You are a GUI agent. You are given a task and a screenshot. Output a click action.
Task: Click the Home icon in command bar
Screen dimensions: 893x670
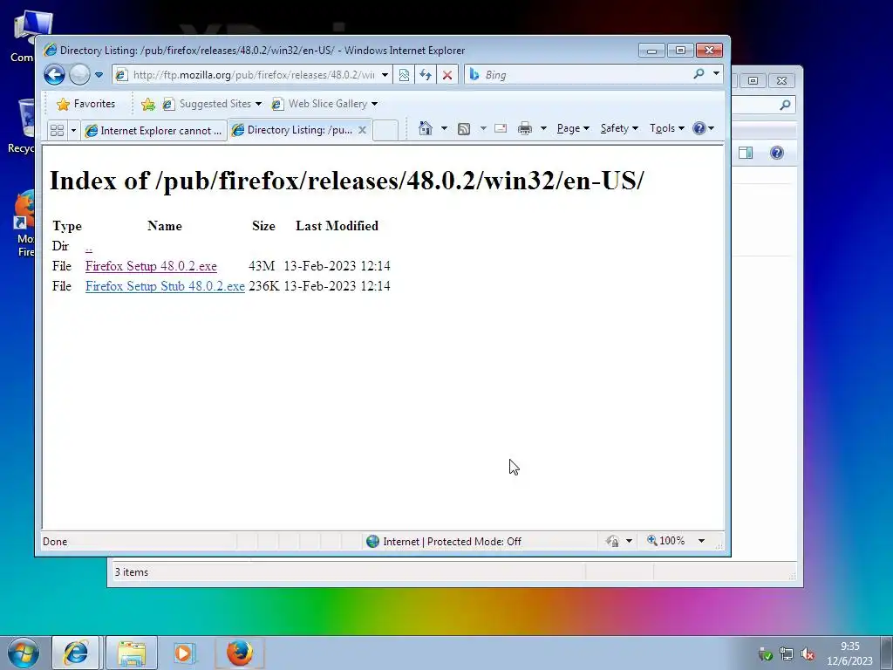point(426,128)
